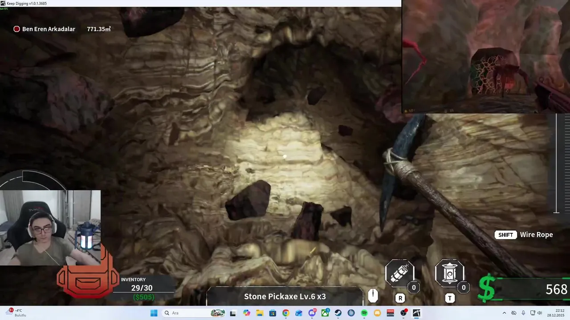Click the Wire Rope label
Viewport: 570px width, 320px height.
(x=536, y=235)
